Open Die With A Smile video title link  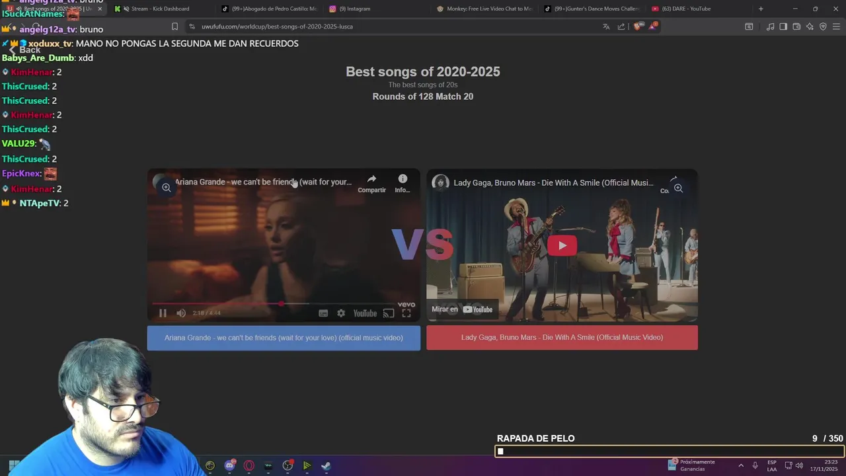coord(553,182)
